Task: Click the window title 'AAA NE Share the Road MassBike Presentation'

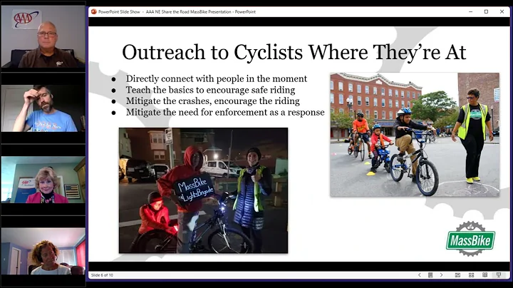Action: [188, 12]
